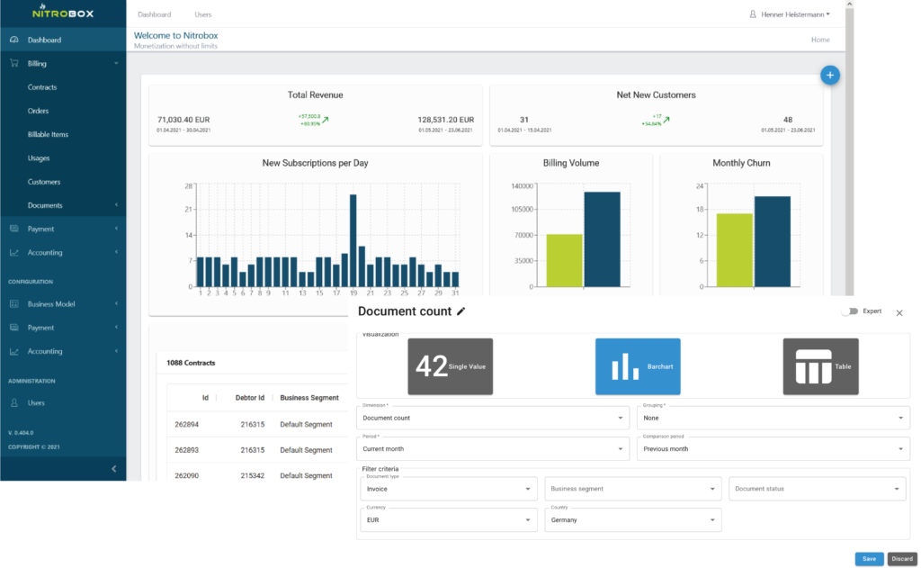This screenshot has width=921, height=568.
Task: Go to Usages in sidebar
Action: coord(39,158)
